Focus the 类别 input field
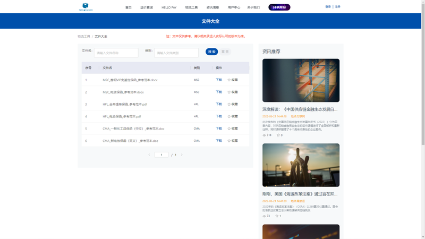425x239 pixels. (176, 53)
